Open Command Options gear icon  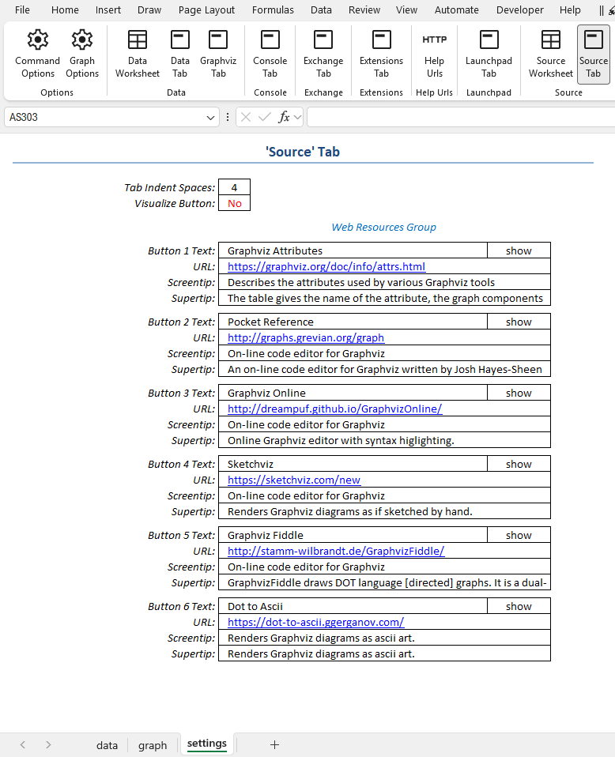point(38,40)
